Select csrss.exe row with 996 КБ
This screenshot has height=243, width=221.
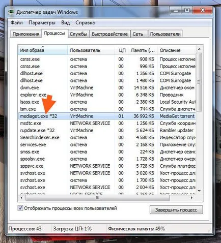point(107,66)
